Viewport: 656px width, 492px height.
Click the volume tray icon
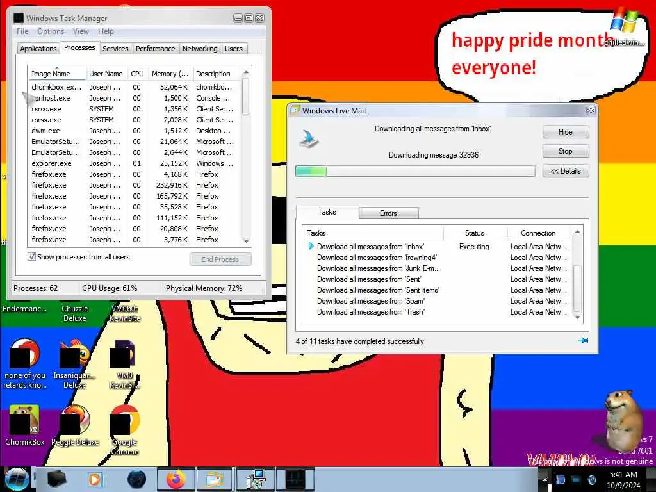(591, 479)
